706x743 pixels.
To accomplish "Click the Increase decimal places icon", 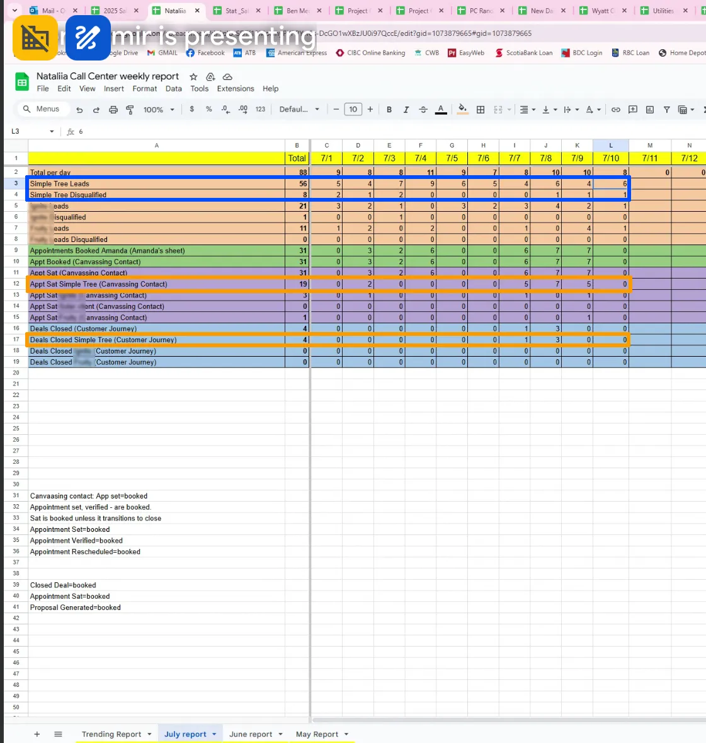I will coord(243,110).
